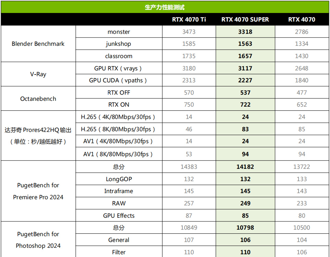The image size is (330, 257).
Task: Select the RTX 4070 Ti column header
Action: tap(189, 19)
